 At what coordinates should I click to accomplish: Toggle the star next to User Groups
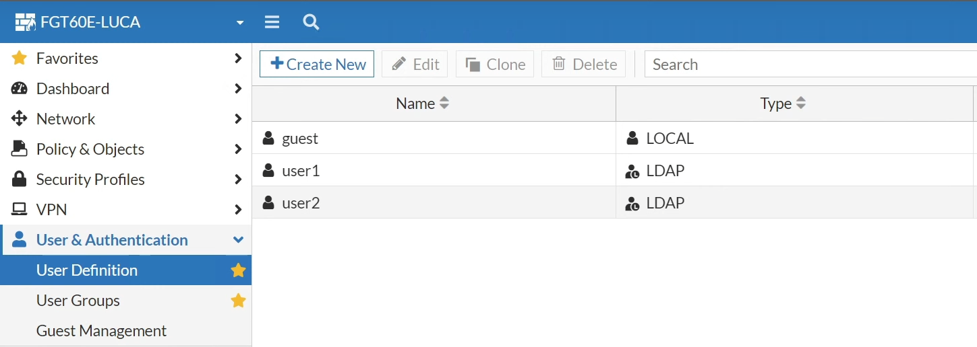pos(238,301)
